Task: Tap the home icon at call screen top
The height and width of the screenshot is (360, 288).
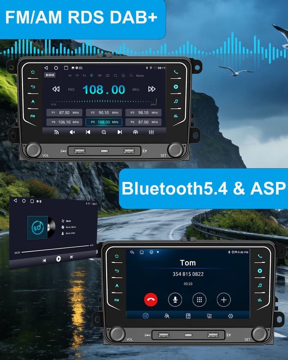Action: [x=142, y=252]
